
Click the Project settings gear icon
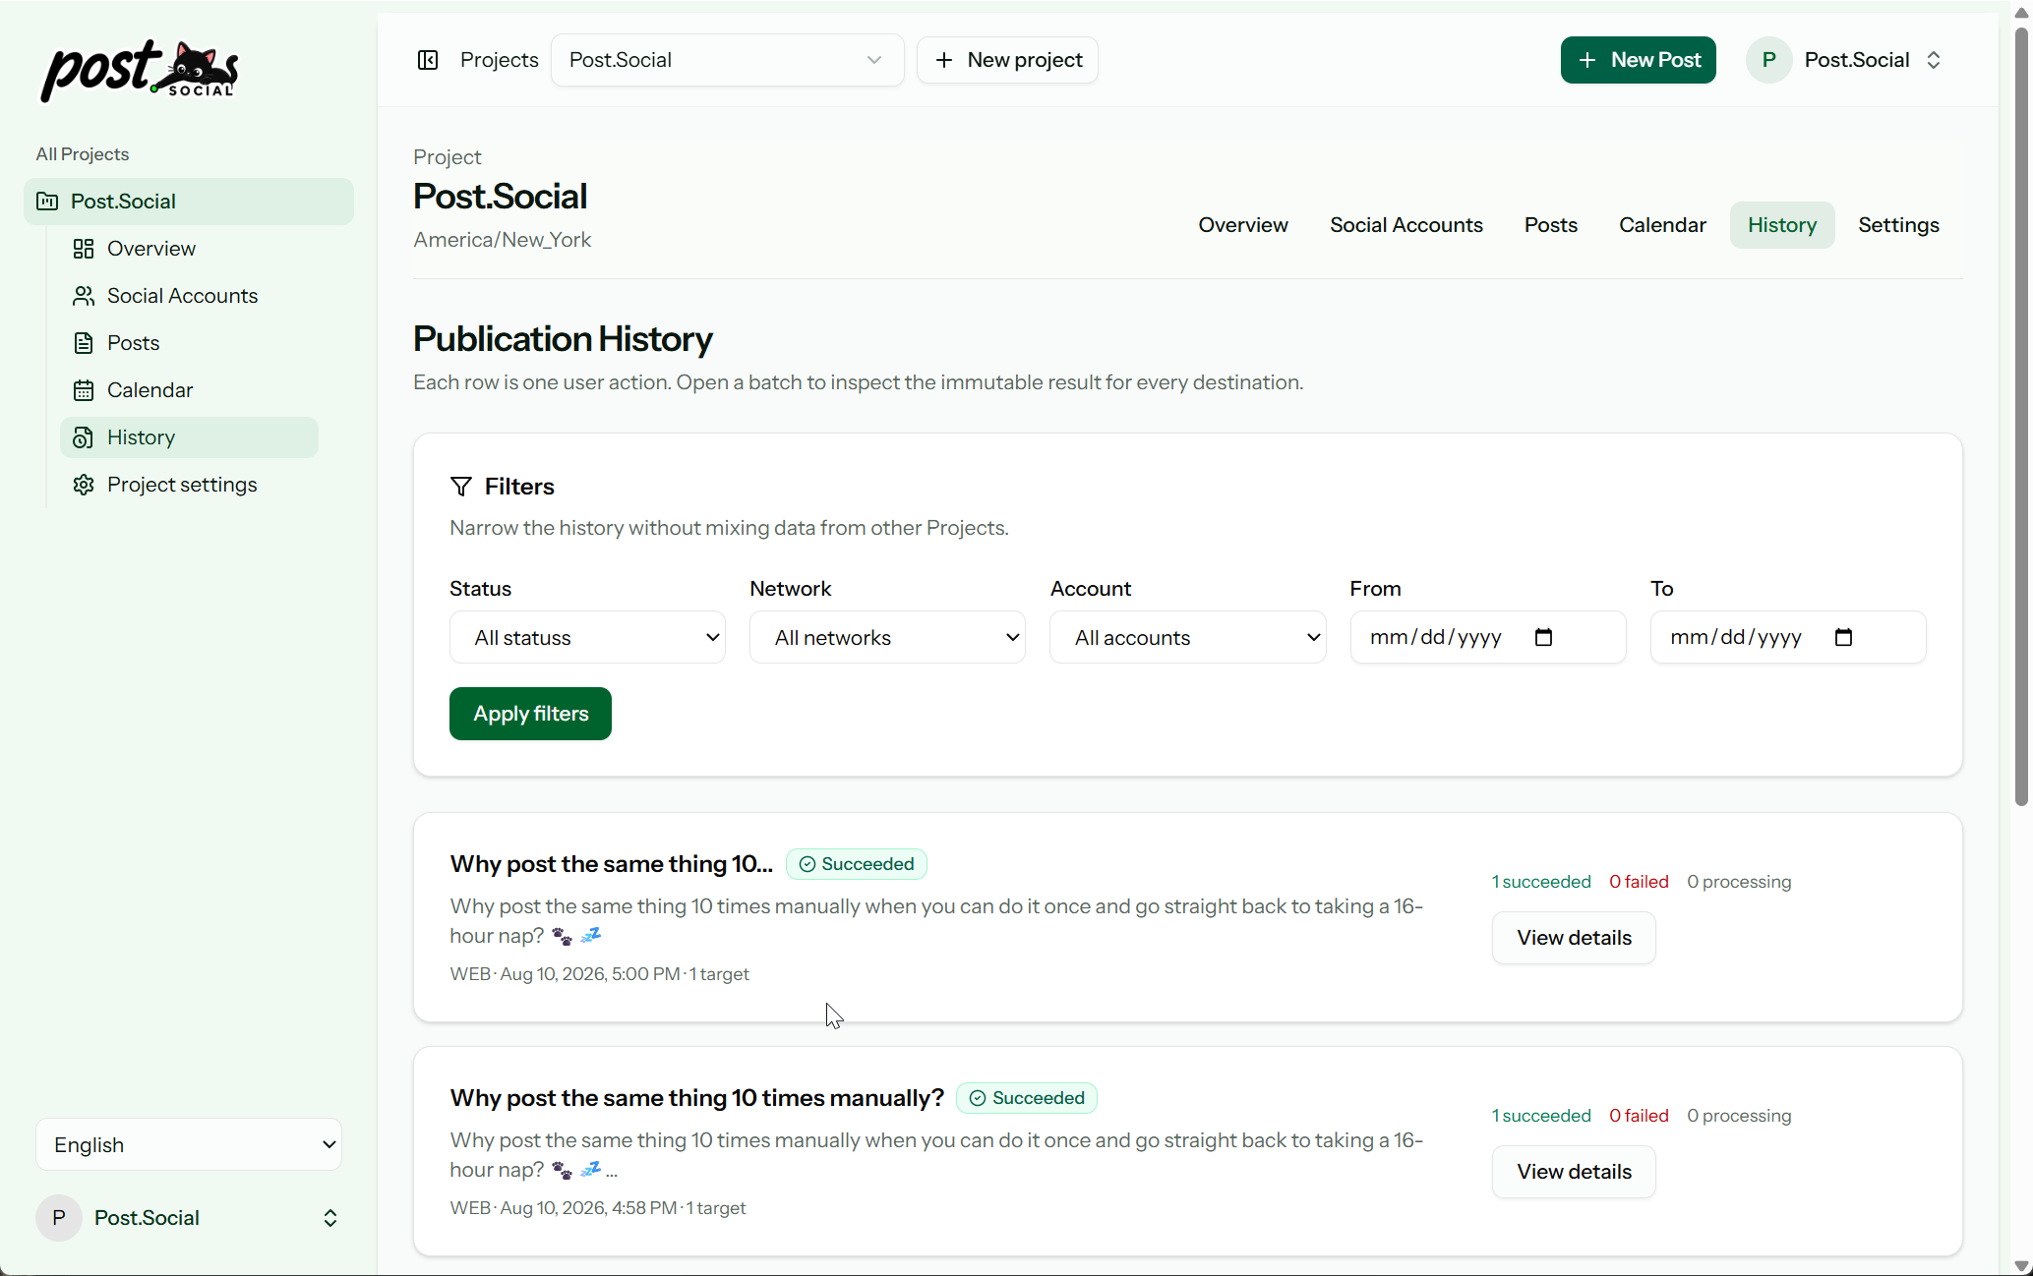84,485
